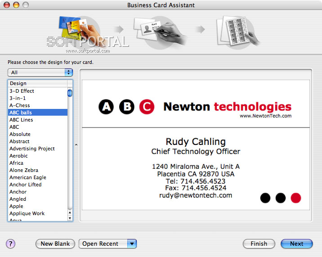Select the Abstract design
322x257 pixels.
point(38,141)
